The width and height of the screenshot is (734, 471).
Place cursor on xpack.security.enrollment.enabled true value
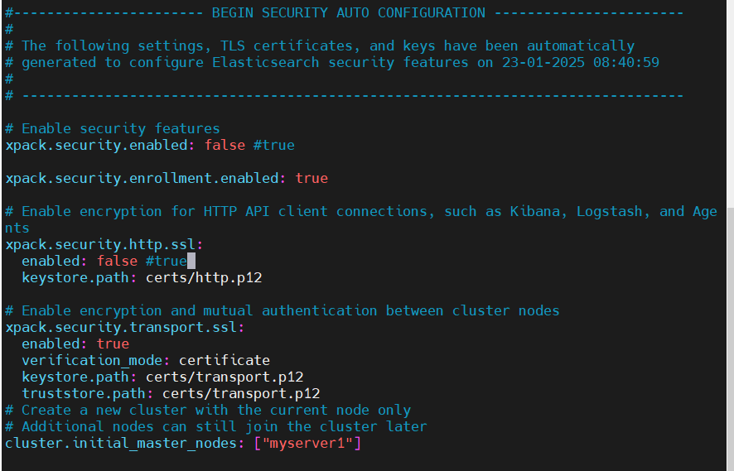(311, 178)
